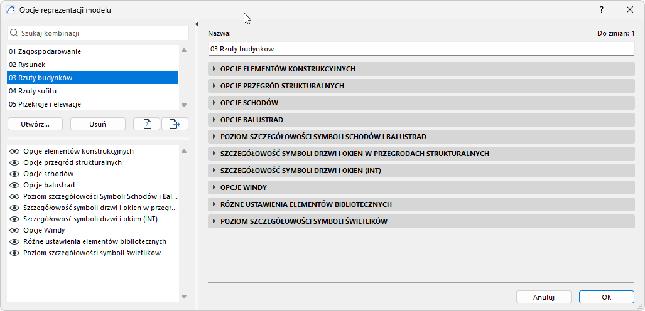Toggle eye icon for Opcje Windy
Image resolution: width=645 pixels, height=311 pixels.
coord(15,231)
